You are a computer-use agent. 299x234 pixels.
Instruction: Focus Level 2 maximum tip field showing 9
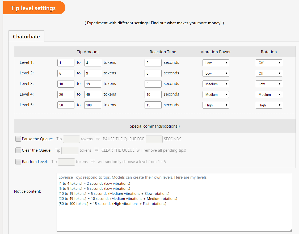(93, 73)
